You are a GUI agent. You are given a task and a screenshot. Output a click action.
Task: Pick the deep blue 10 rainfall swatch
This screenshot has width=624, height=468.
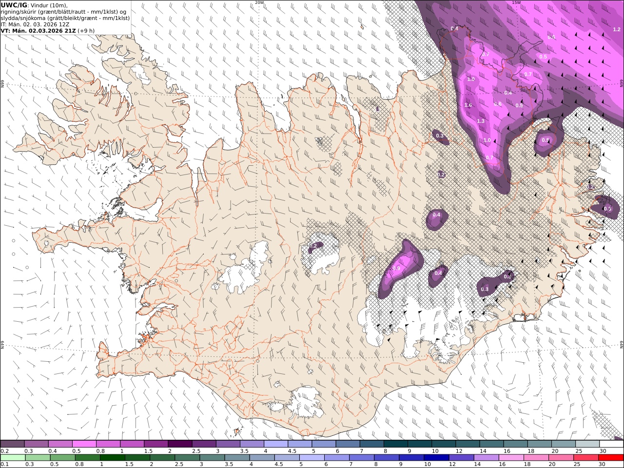[x=436, y=457]
